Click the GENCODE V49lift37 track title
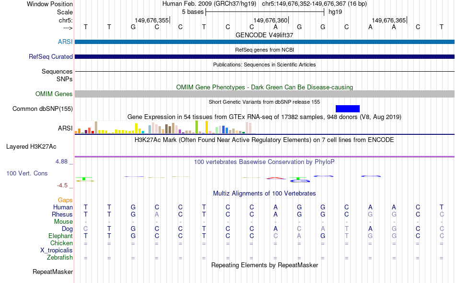 point(264,35)
